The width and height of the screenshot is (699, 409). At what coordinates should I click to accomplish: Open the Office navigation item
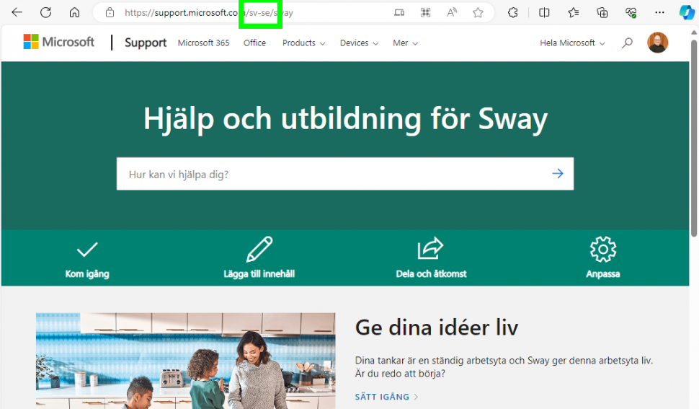point(254,43)
